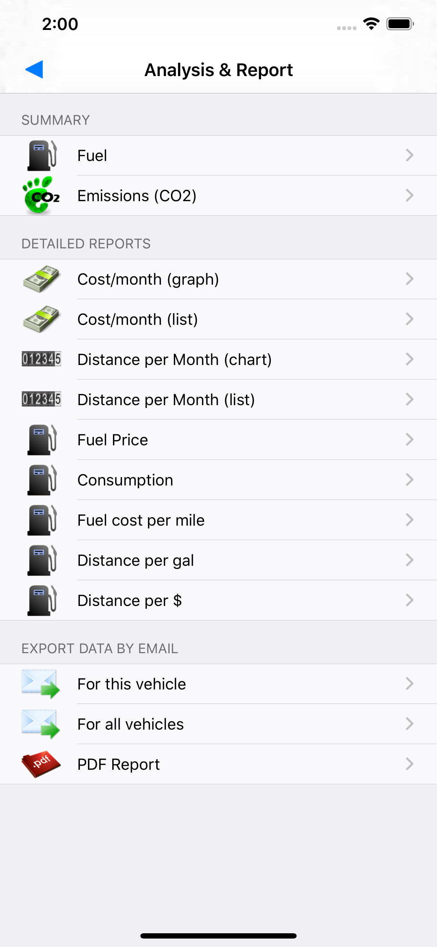Screen dimensions: 437x947
Task: Open the Cost/month (list) report
Action: pos(218,319)
